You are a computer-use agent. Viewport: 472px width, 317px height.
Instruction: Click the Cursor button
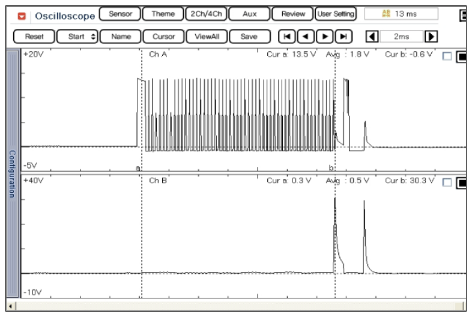coord(164,37)
